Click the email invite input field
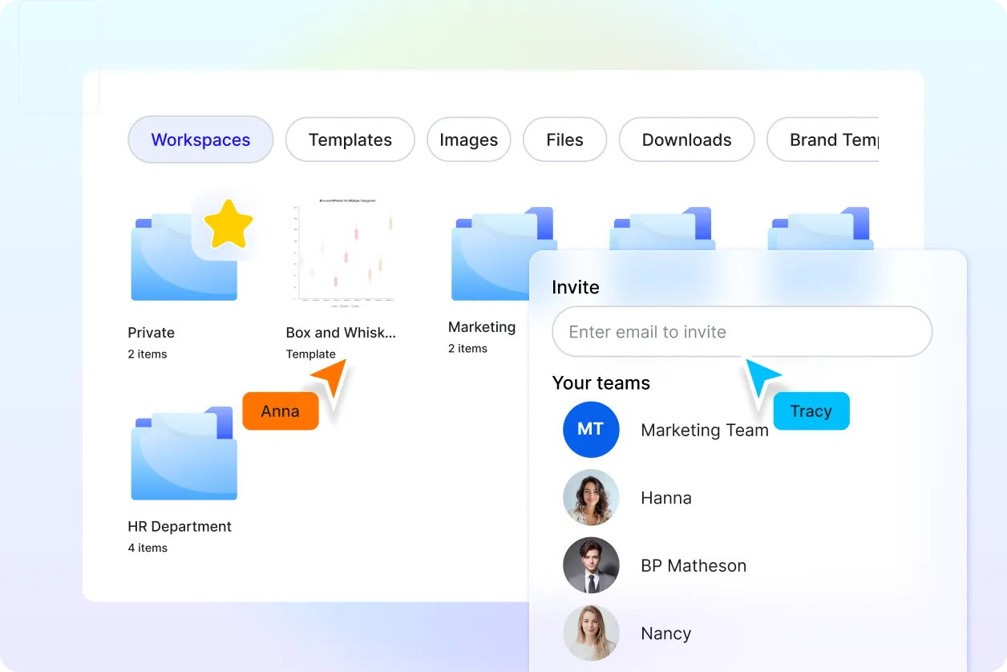Viewport: 1007px width, 672px height. click(x=742, y=331)
